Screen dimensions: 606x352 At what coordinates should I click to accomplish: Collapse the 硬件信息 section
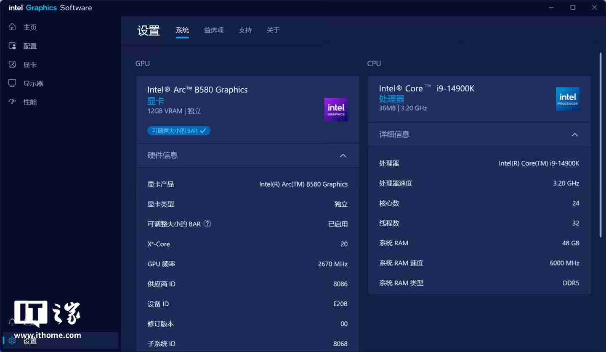343,155
